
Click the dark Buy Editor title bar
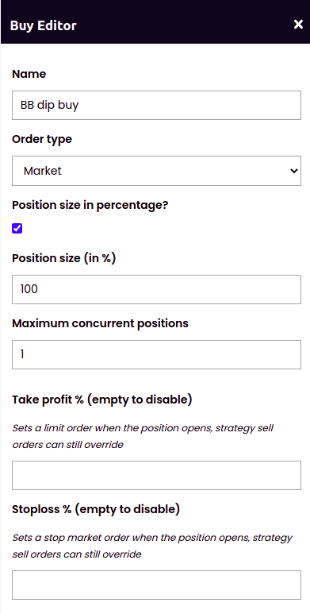pyautogui.click(x=155, y=22)
